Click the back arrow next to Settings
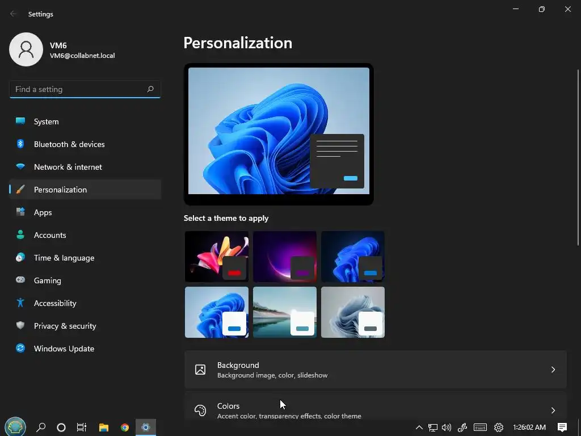The width and height of the screenshot is (581, 436). (x=14, y=14)
